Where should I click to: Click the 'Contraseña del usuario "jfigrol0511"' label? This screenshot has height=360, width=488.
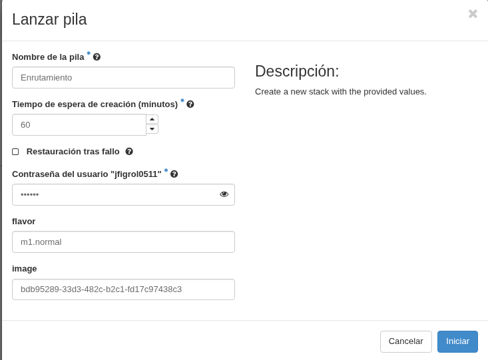point(87,174)
